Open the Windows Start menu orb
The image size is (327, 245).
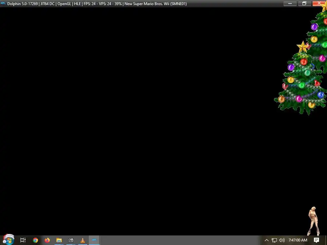click(x=8, y=240)
